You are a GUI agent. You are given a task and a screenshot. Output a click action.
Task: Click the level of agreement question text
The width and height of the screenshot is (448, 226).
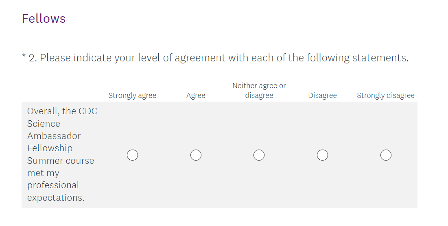[x=224, y=58]
